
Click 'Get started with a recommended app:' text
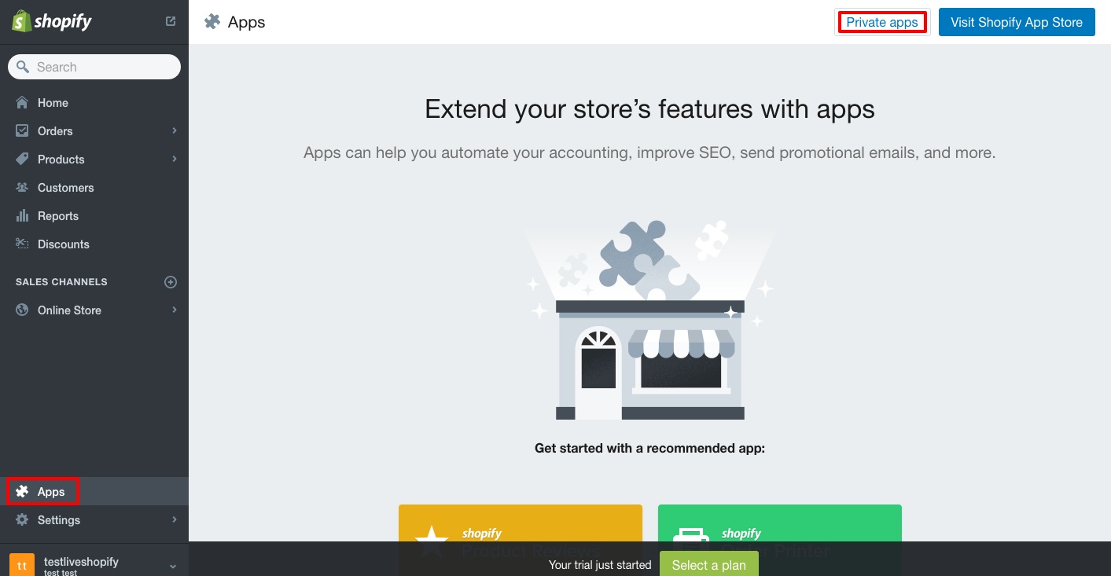click(x=649, y=449)
